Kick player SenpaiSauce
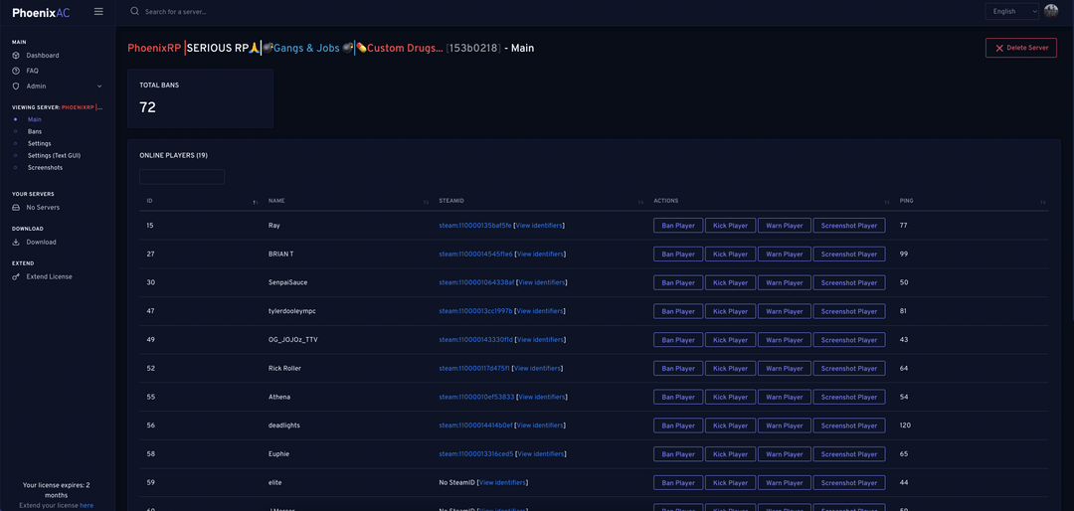The image size is (1074, 511). click(x=730, y=282)
